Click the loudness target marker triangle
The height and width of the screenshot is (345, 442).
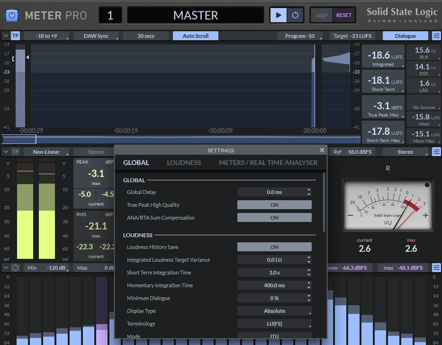(27, 57)
